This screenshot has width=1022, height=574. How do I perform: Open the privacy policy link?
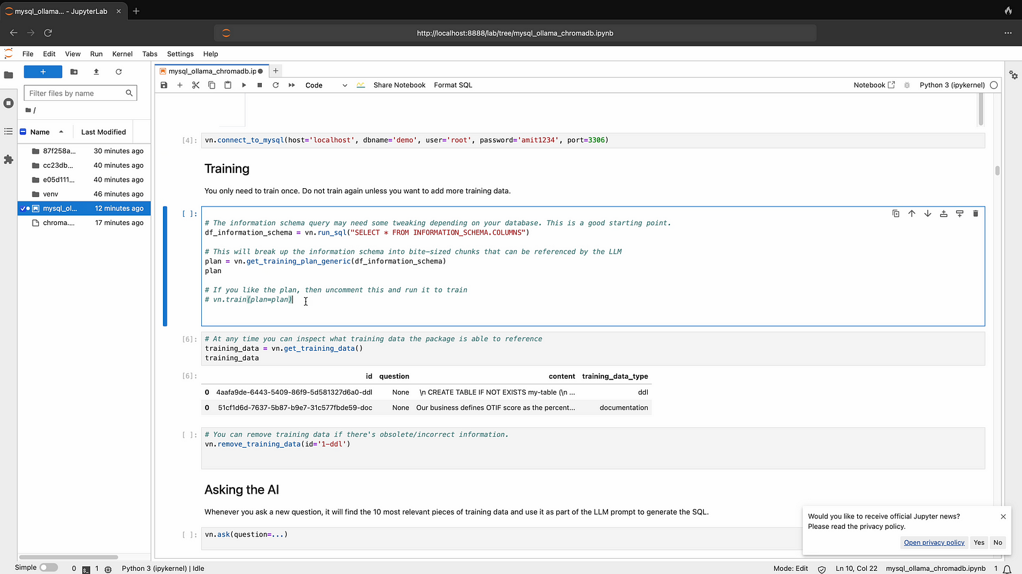point(934,543)
